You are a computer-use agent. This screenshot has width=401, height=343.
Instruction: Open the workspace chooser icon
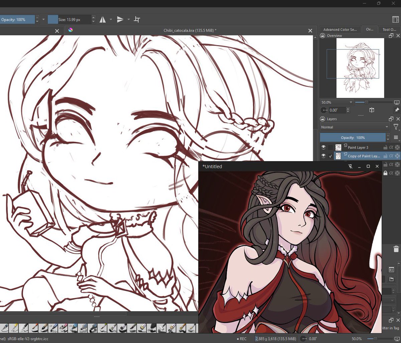pos(395,19)
